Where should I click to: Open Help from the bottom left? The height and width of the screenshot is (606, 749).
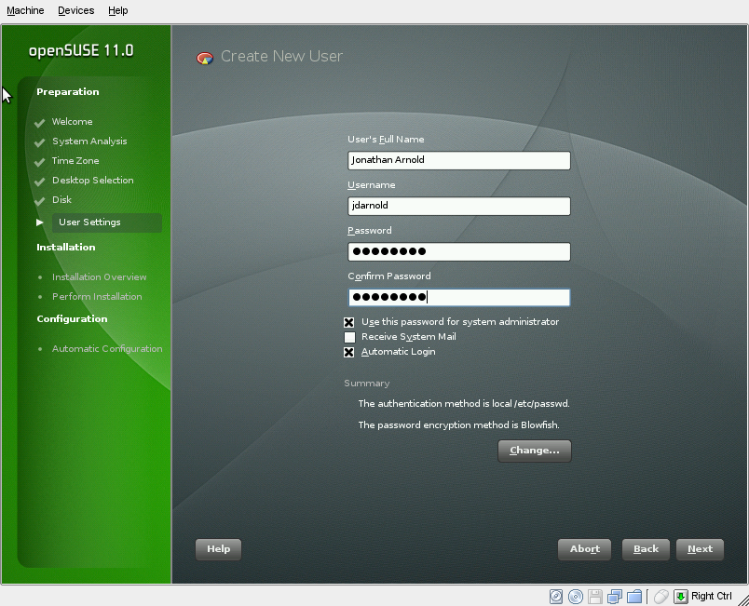point(218,549)
